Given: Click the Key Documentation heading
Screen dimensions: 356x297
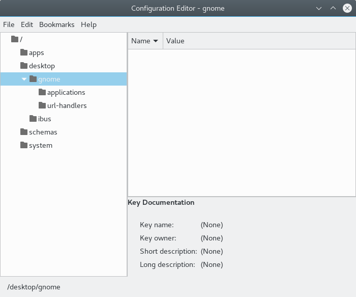Looking at the screenshot, I should (161, 202).
